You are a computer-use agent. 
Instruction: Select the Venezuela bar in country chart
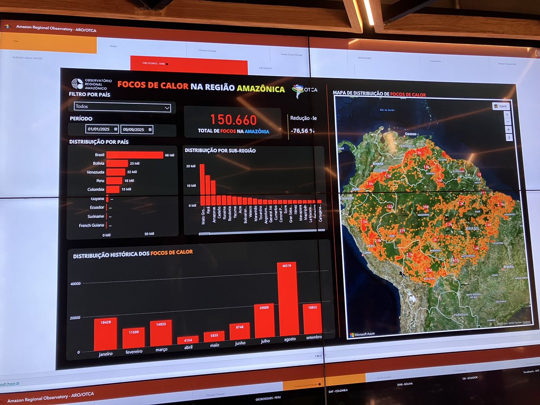click(x=116, y=172)
